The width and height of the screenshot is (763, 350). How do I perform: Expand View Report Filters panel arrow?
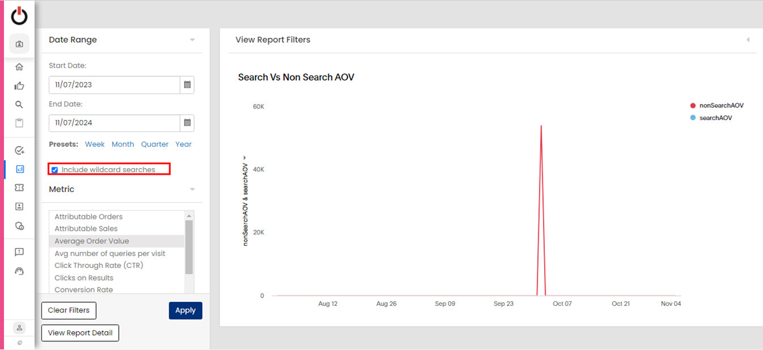point(748,40)
